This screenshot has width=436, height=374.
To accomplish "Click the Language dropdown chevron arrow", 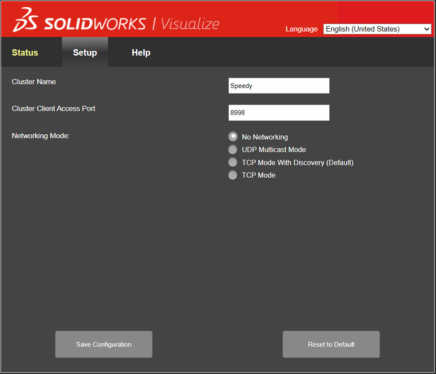I will coord(426,29).
